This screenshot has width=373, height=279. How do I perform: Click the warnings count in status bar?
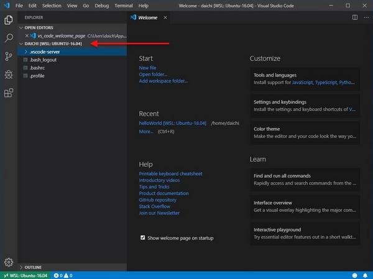[68, 275]
